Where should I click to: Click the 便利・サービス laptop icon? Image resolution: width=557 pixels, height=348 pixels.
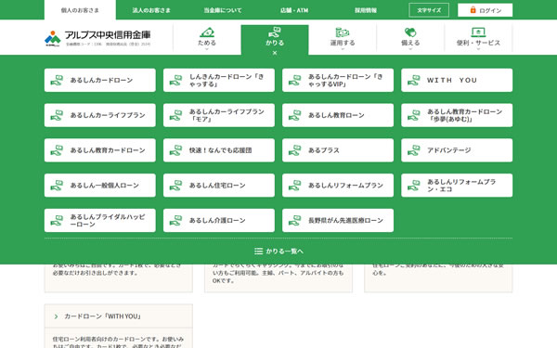[478, 32]
